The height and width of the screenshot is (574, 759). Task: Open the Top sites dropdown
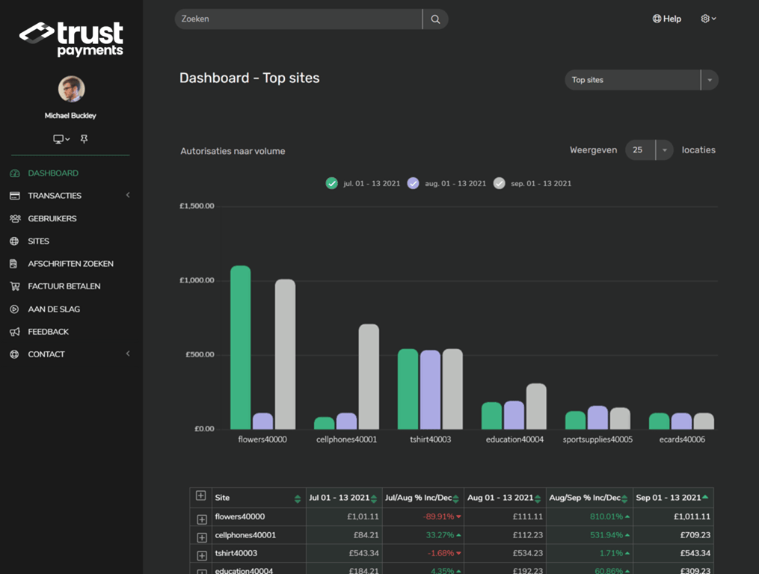(642, 80)
